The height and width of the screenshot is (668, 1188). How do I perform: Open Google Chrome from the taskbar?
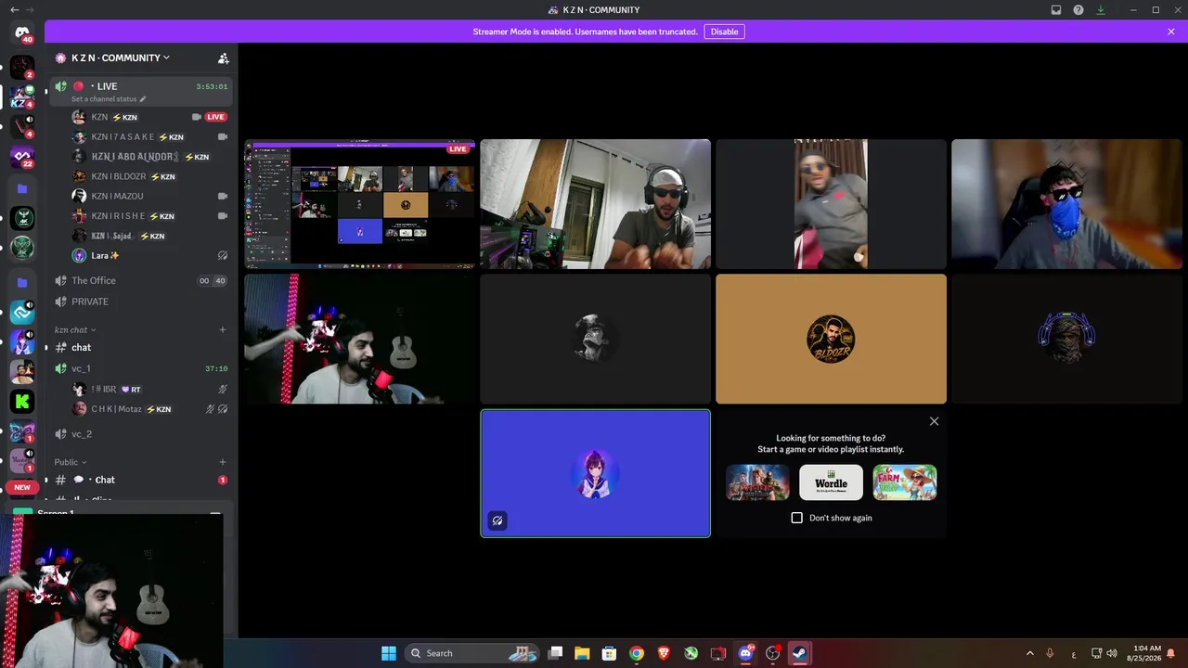pyautogui.click(x=637, y=653)
